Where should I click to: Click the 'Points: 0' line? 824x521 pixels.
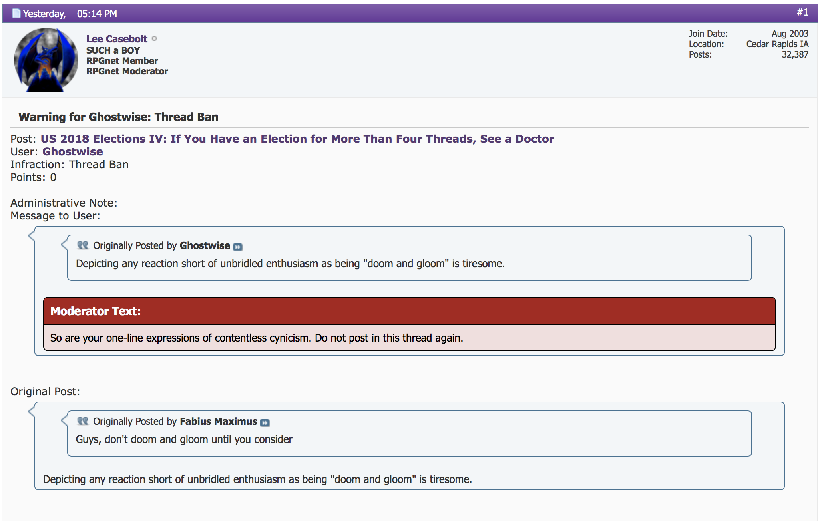click(33, 177)
